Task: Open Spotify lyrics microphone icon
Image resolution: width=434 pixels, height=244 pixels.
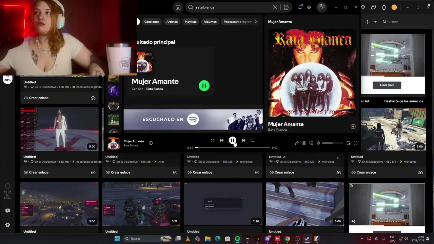Action: tap(297, 143)
